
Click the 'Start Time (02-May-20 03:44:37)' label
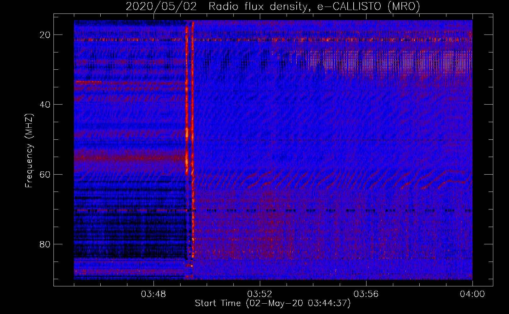(273, 303)
